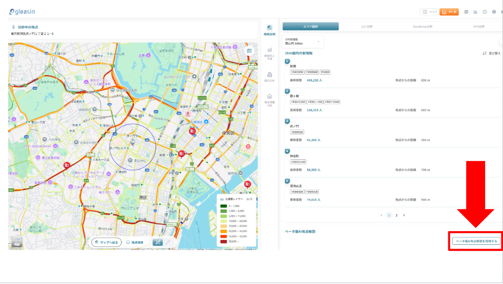Expand the 分析範囲 同心円 500m dropdown

[302, 42]
